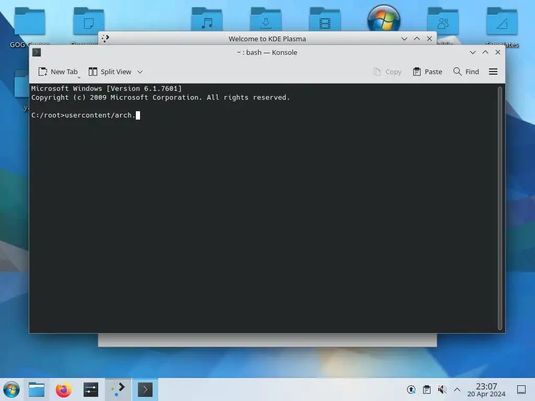
Task: Close the Welcome to KDE Plasma window
Action: point(429,39)
